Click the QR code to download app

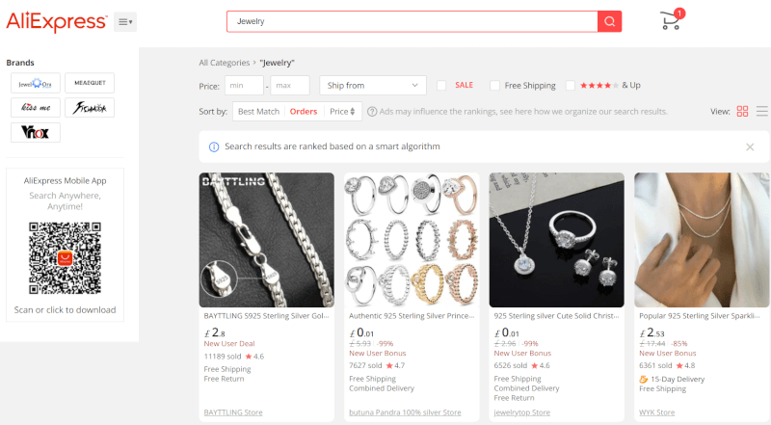pos(65,258)
